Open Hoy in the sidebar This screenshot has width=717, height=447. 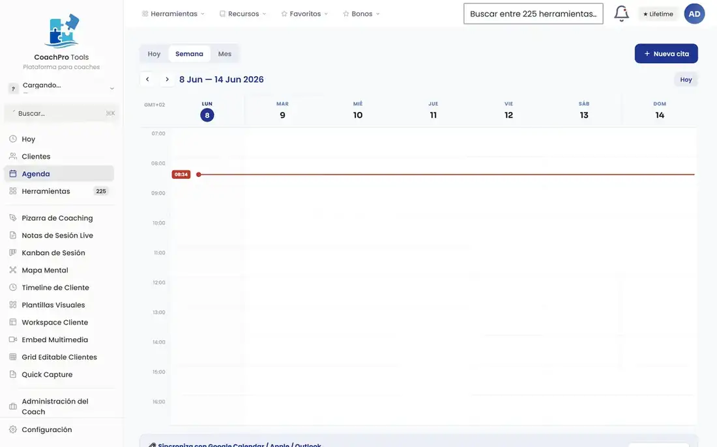tap(59, 139)
